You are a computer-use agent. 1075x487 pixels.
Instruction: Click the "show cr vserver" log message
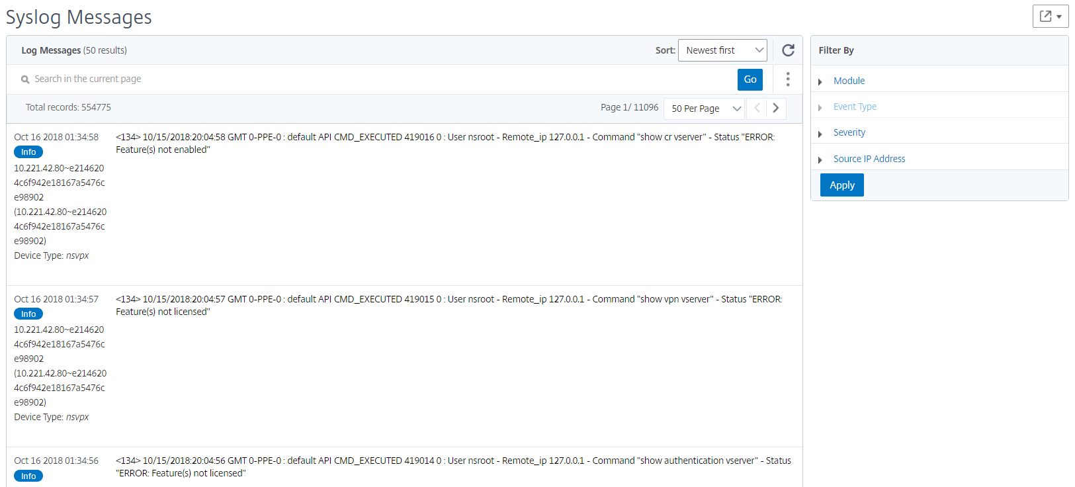pos(445,144)
